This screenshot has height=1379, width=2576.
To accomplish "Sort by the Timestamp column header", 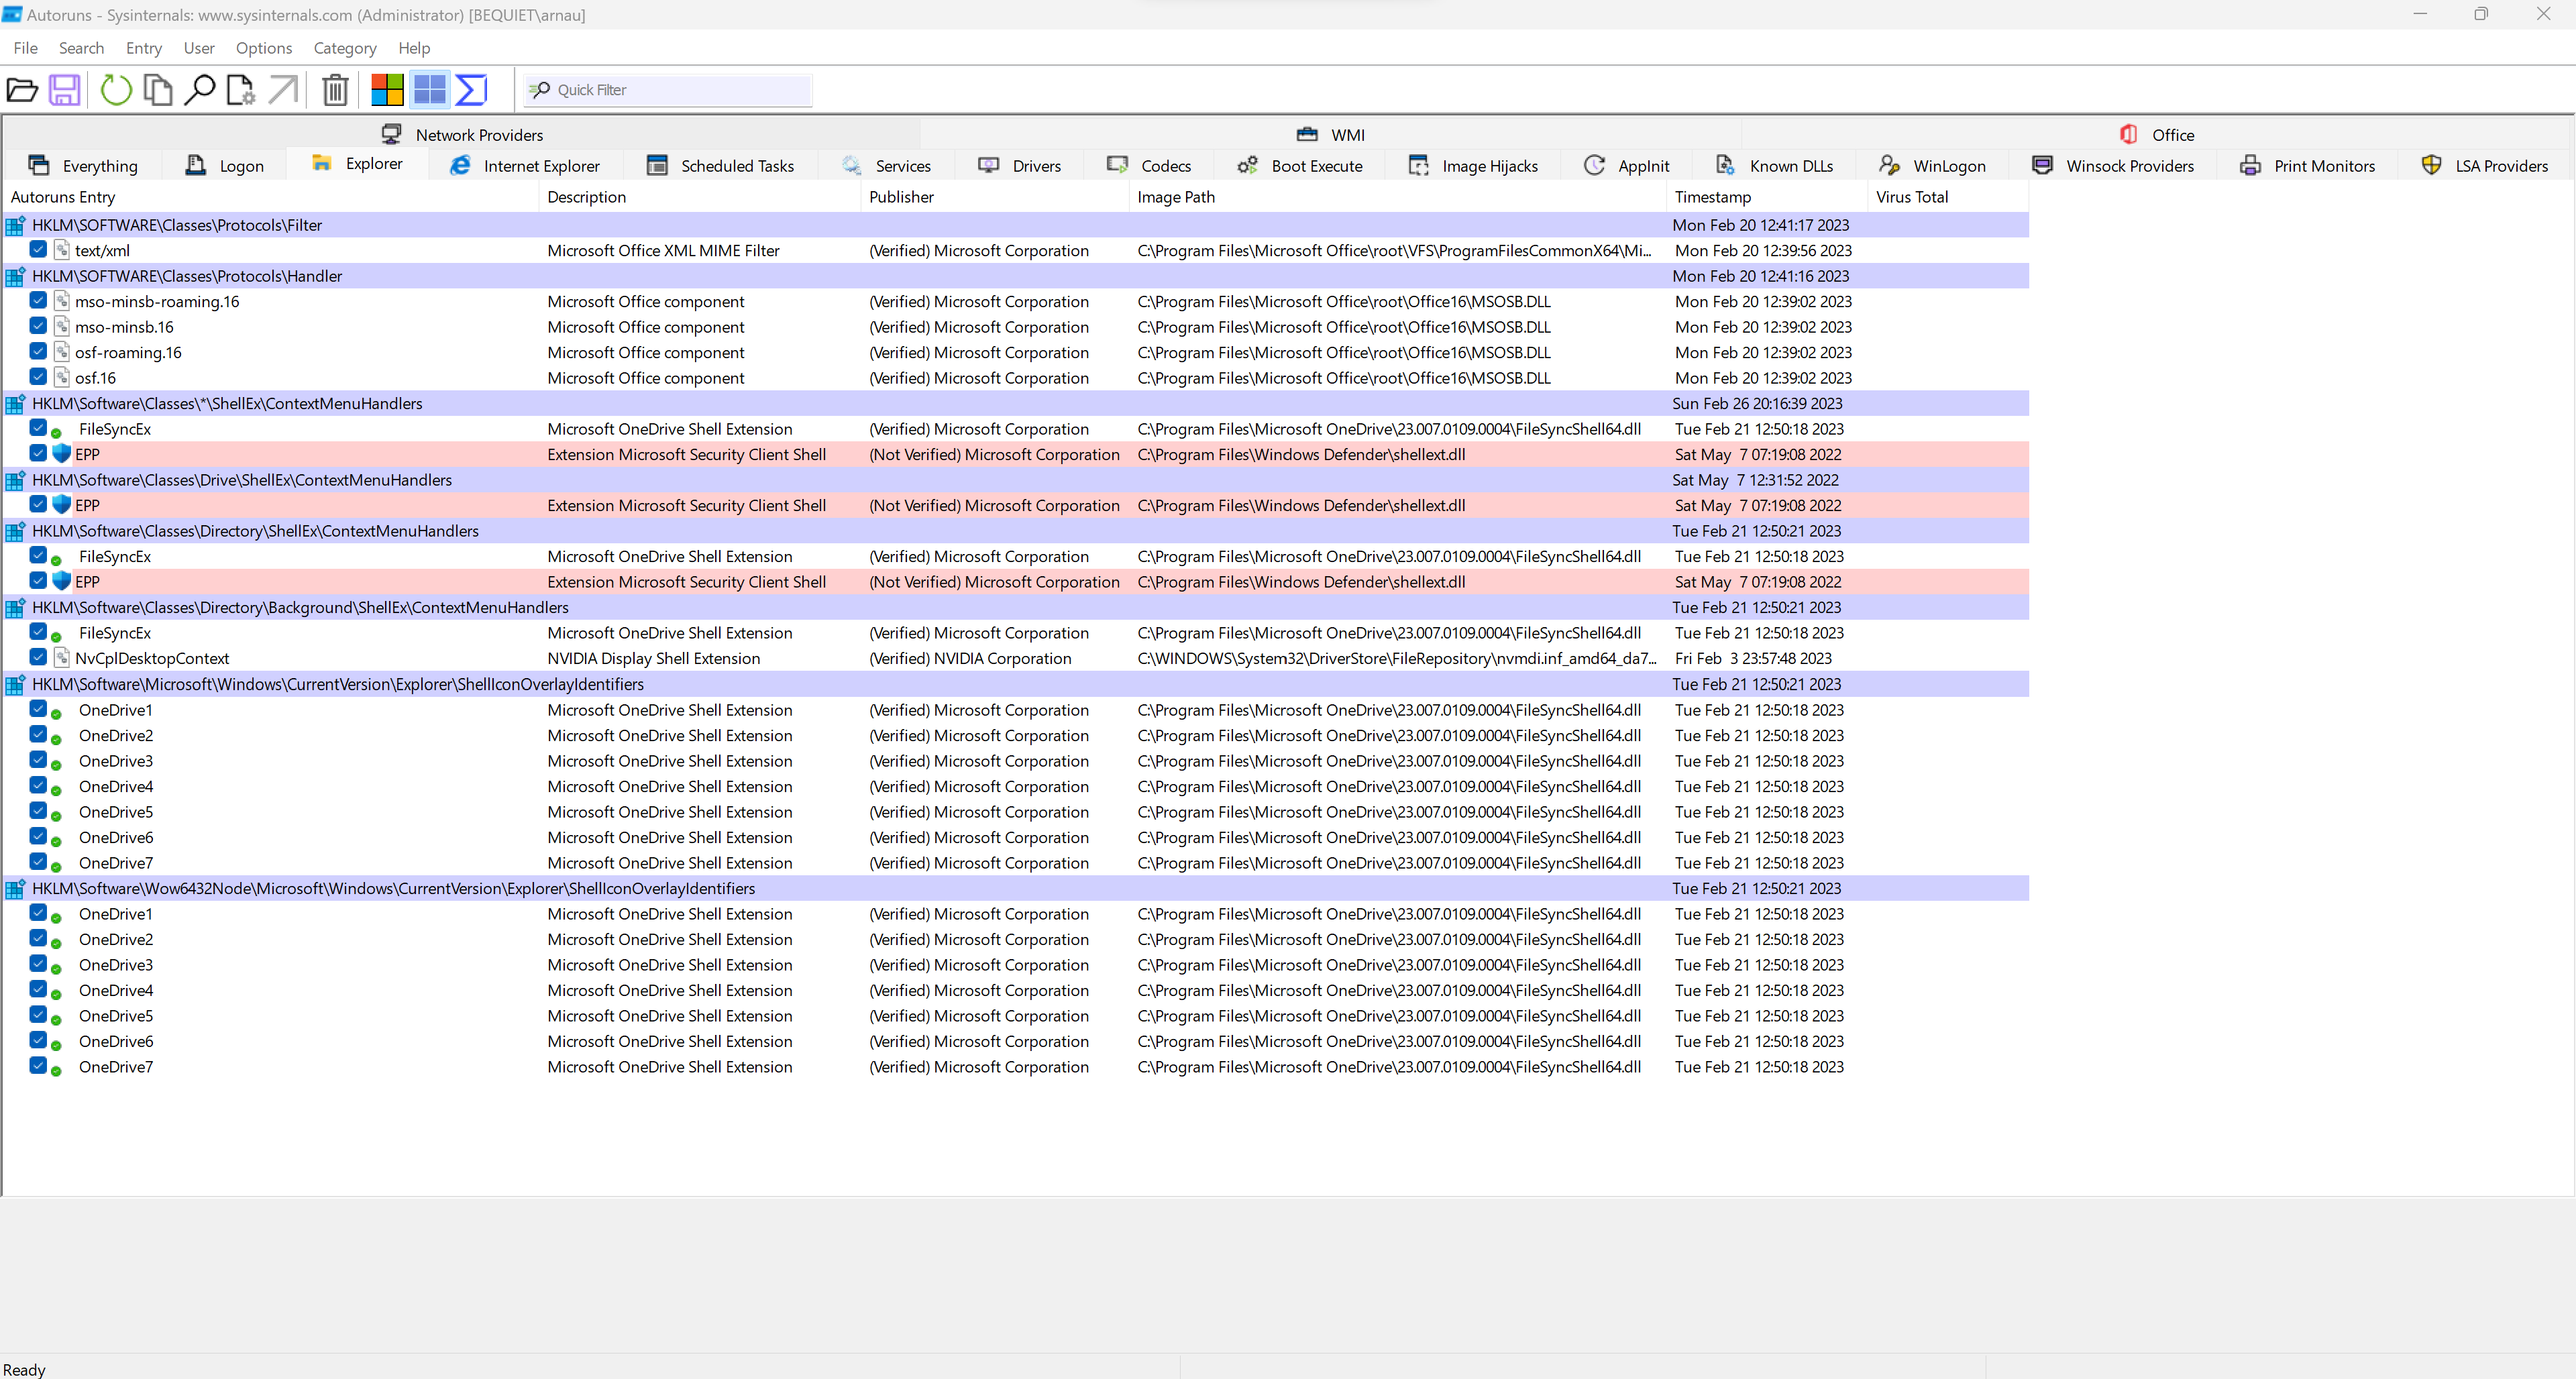I will coord(1768,197).
